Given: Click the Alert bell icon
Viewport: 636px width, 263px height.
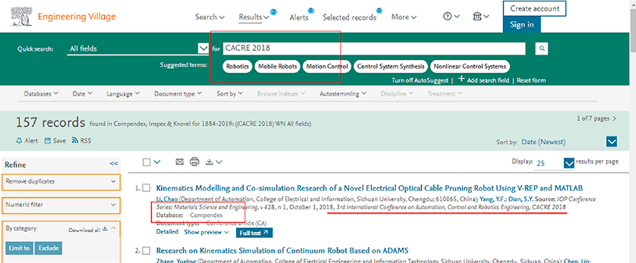Looking at the screenshot, I should (19, 141).
